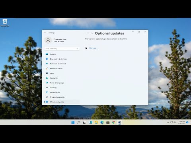Image resolution: width=191 pixels, height=143 pixels.
Task: Open Accounts settings
Action: click(x=62, y=78)
